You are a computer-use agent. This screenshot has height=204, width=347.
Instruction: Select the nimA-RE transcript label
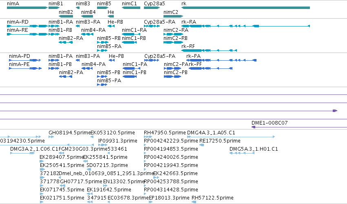(x=18, y=30)
